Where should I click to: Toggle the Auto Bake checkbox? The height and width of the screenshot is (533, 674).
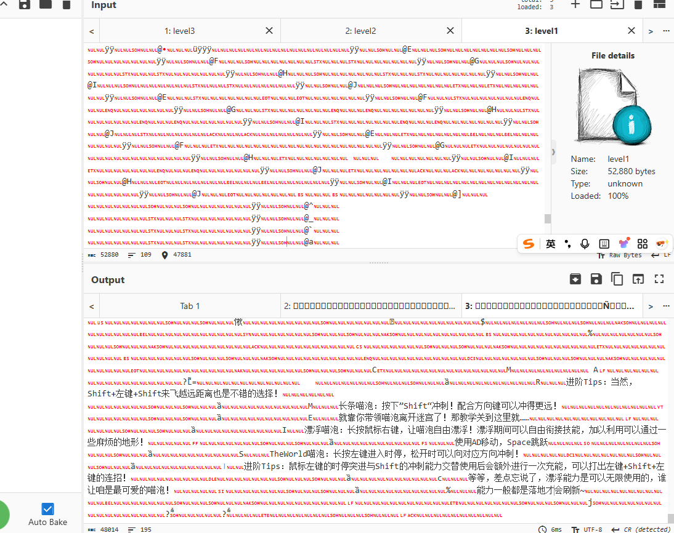[x=47, y=509]
